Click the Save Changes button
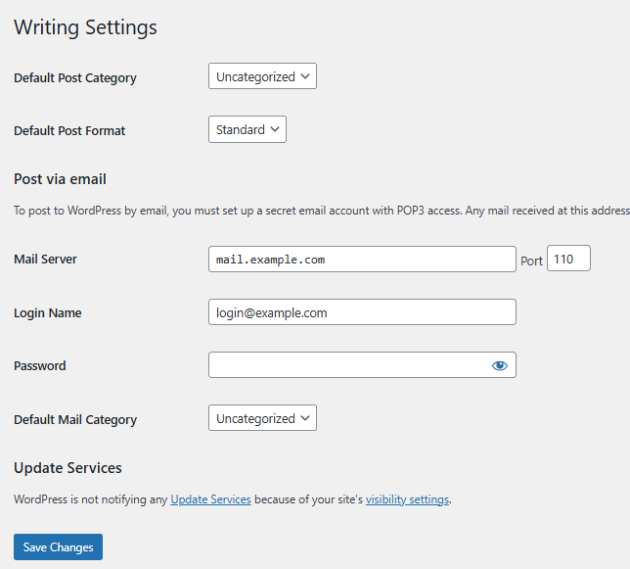Screen dimensions: 630x569 58,547
